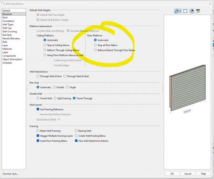The image size is (214, 179).
Task: Toggle View Wall Detail from Exterior
Action: click(x=76, y=141)
